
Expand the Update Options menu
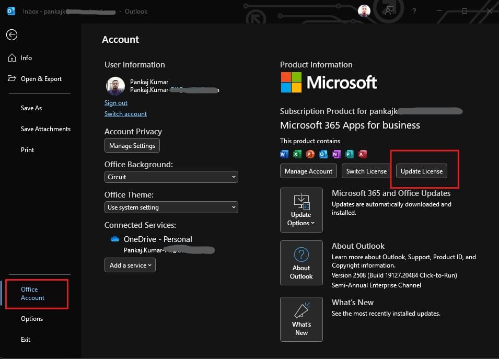pos(301,210)
